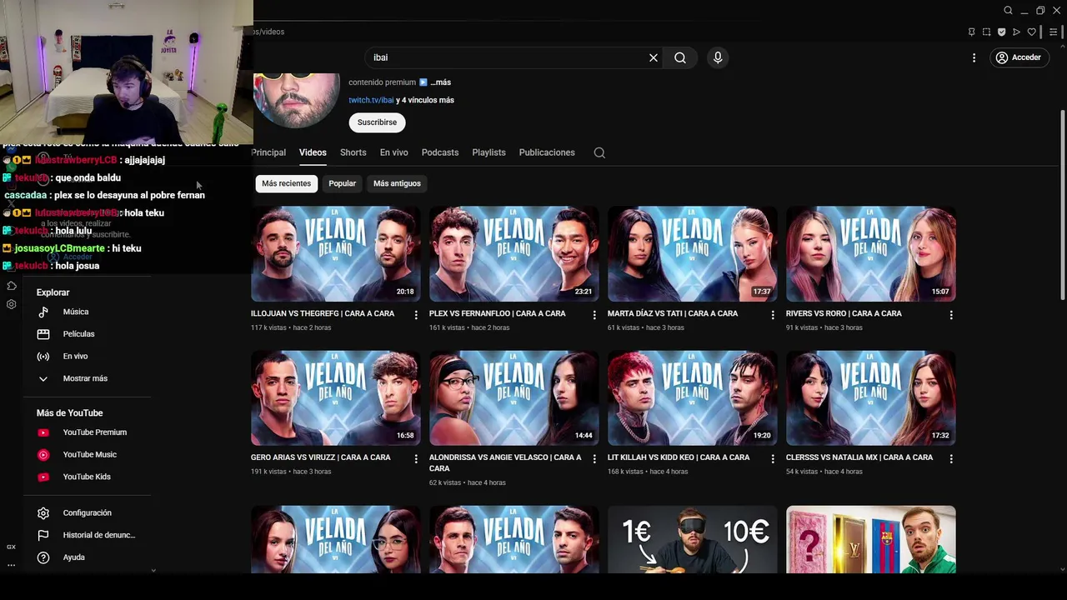Open YouTube Music sidebar entry
This screenshot has width=1067, height=600.
click(89, 455)
